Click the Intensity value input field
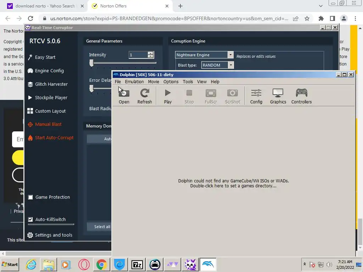 point(138,55)
